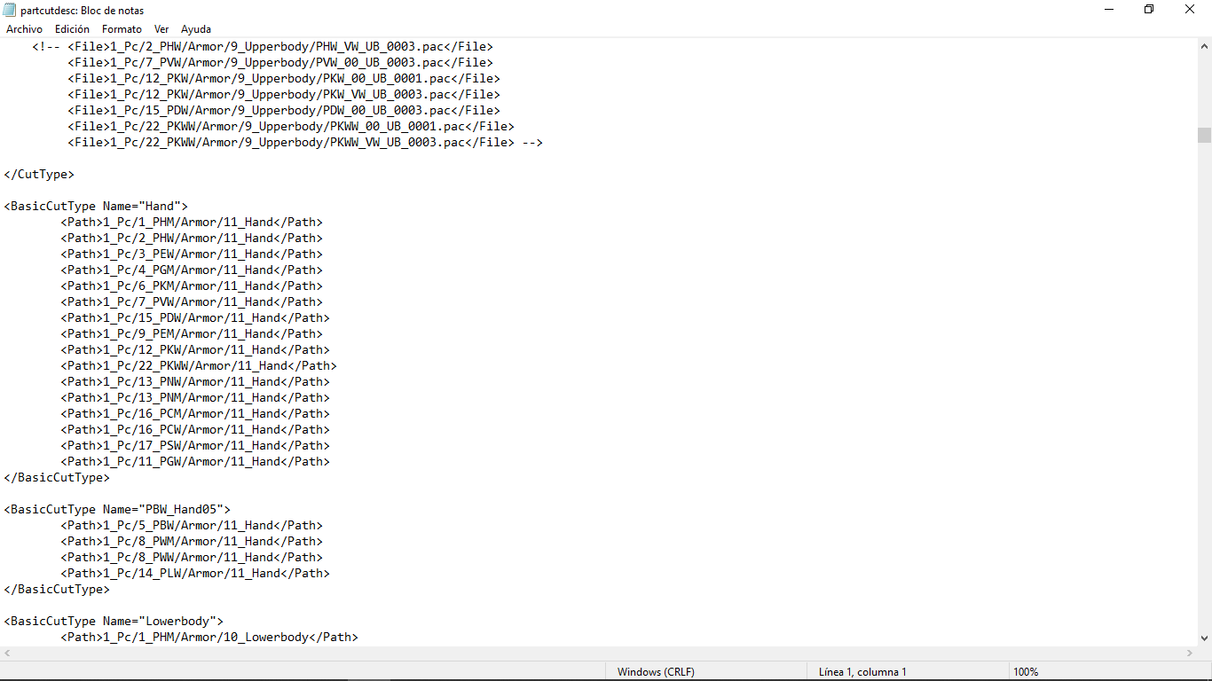Place the cursor on the PBW_Hand05 line
Viewport: 1212px width, 681px height.
pyautogui.click(x=117, y=510)
